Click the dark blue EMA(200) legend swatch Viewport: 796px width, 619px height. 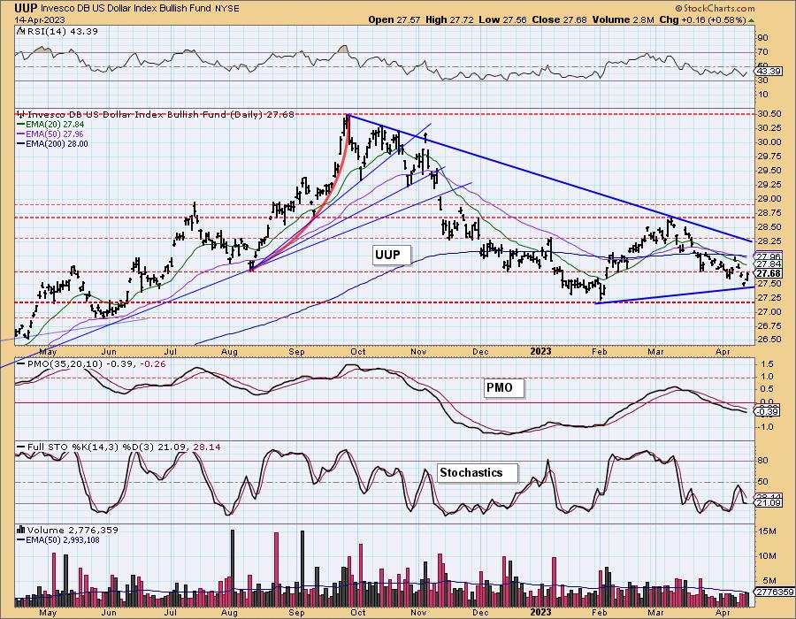point(21,143)
